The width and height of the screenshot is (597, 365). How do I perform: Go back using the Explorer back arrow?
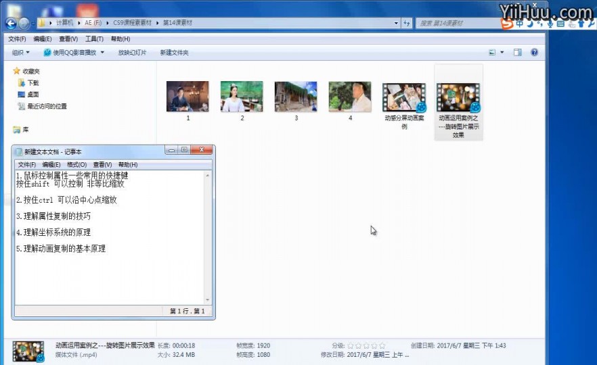(11, 24)
